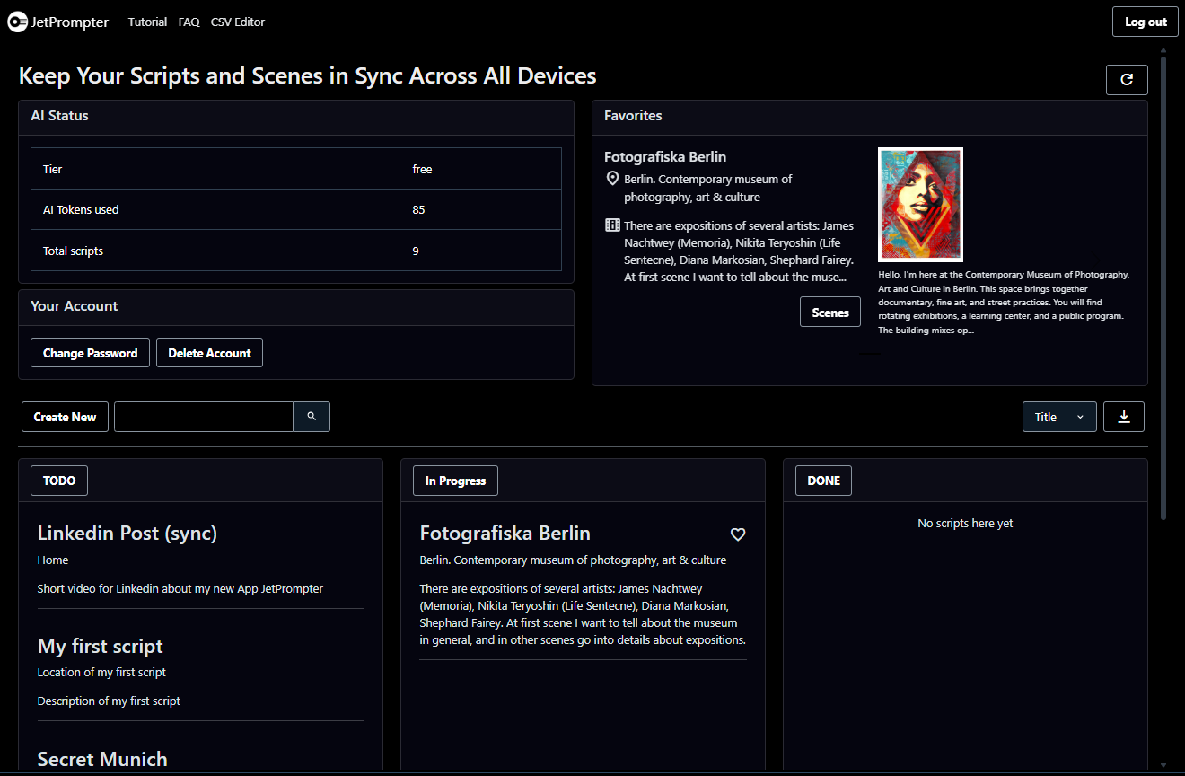
Task: Click the refresh sync icon button
Action: (1127, 80)
